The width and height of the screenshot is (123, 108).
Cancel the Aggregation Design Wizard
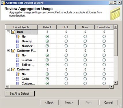point(109,102)
